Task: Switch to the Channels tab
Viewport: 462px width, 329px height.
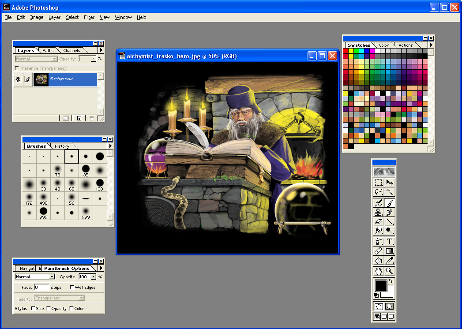Action: click(71, 51)
